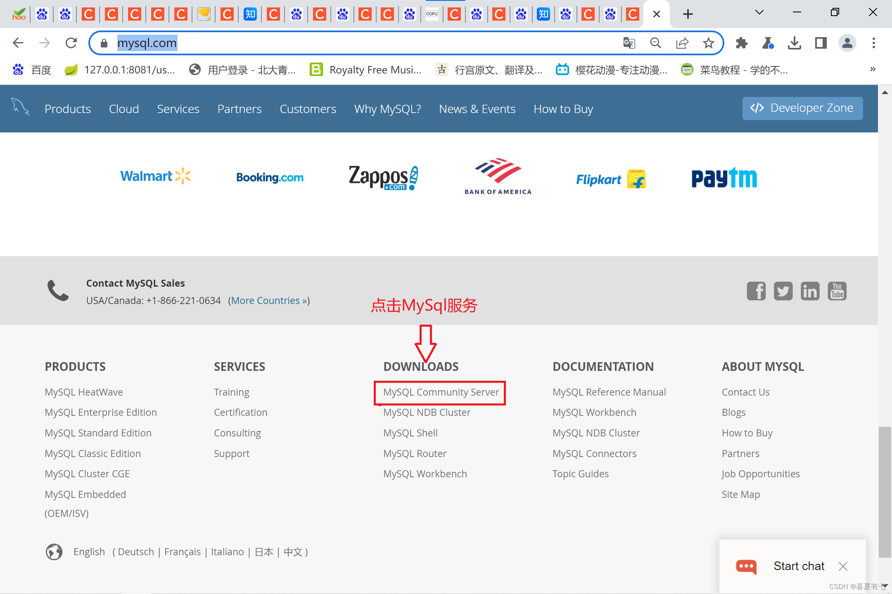Switch language to Deutsch
This screenshot has height=594, width=892.
tap(136, 552)
